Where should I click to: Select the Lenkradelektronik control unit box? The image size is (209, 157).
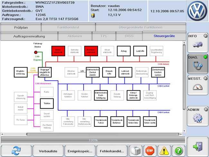click(x=125, y=72)
